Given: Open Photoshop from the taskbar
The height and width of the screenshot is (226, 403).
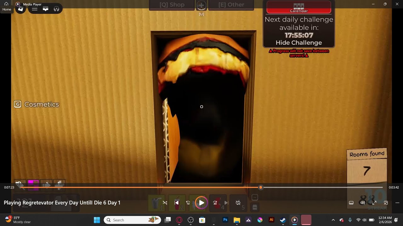Looking at the screenshot, I should (225, 220).
